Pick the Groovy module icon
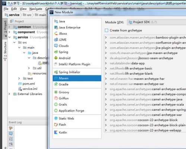Screen dimensions: 186x149 tap(56, 92)
